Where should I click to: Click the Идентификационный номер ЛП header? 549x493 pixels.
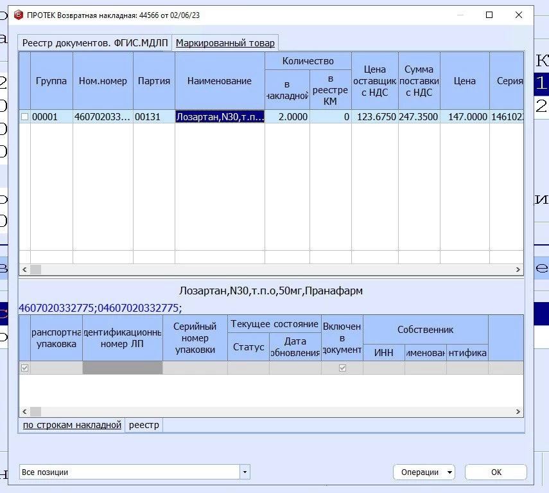click(x=123, y=338)
